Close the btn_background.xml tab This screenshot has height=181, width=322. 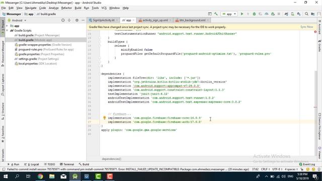pos(208,20)
